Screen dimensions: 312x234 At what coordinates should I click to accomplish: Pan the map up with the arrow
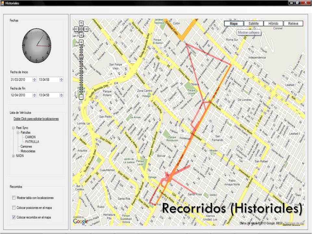81,23
